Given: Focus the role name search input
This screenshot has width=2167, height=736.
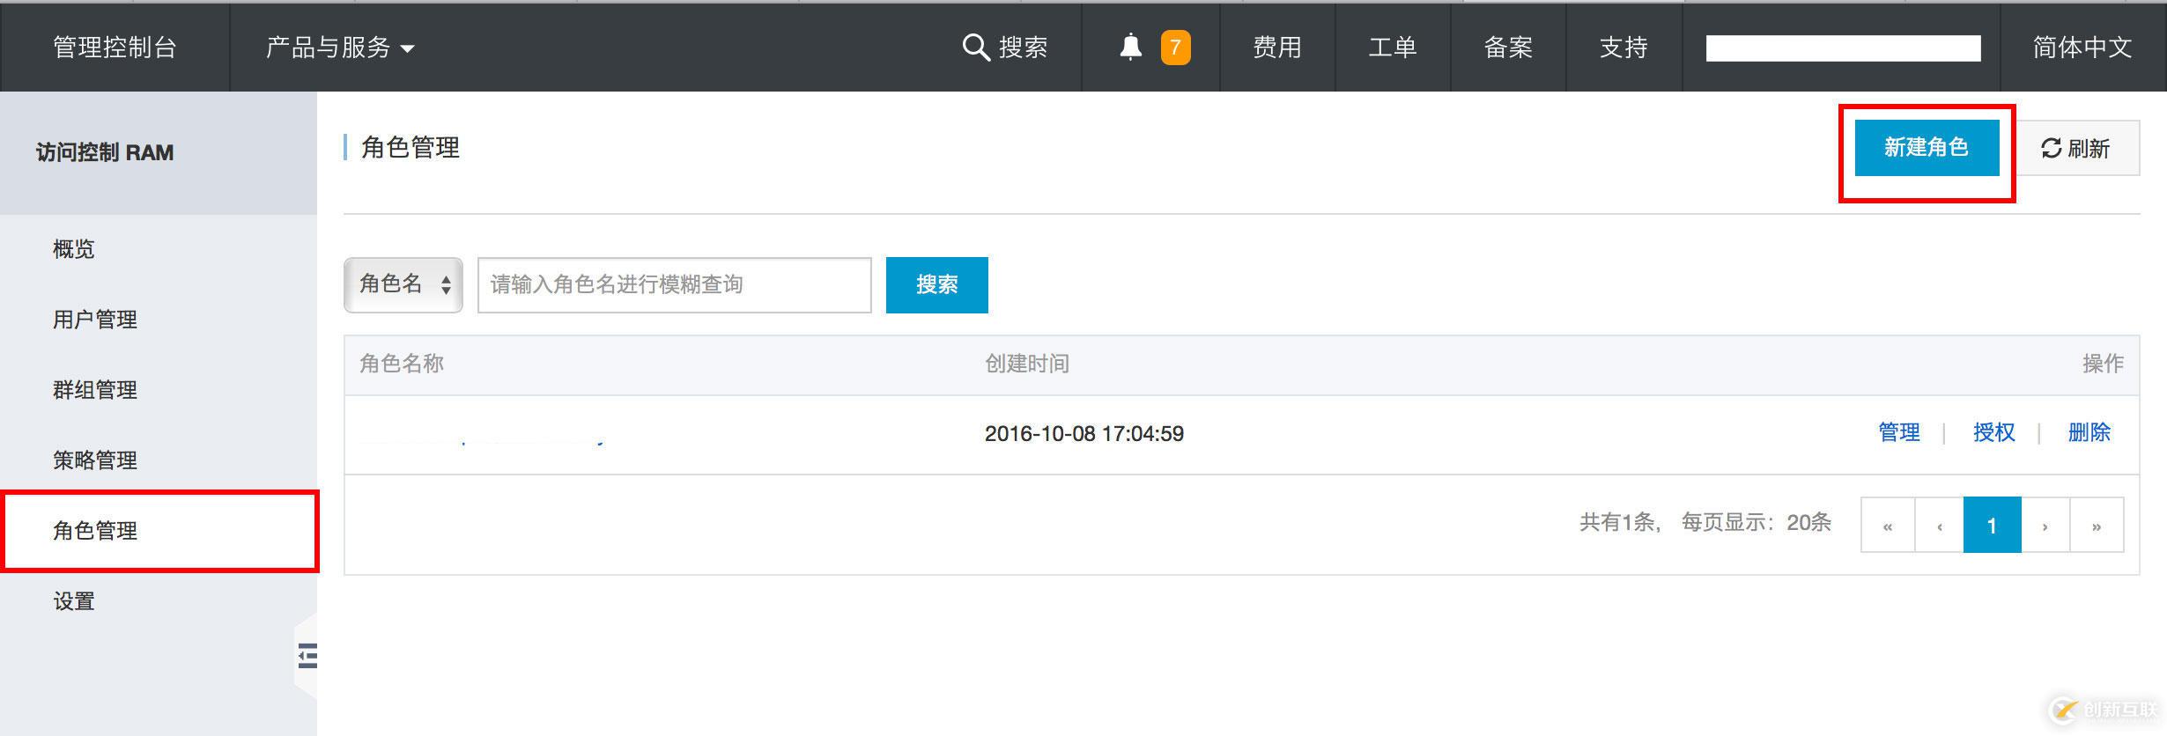Looking at the screenshot, I should 674,284.
